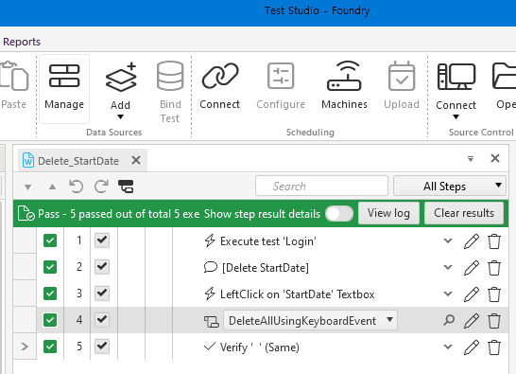
Task: Uncheck the enabled checkbox for step 1
Action: coord(102,240)
